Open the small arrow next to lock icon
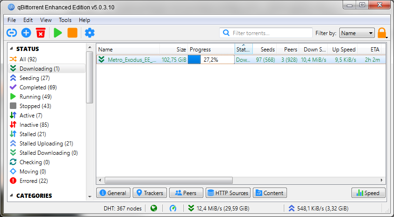 (387, 38)
